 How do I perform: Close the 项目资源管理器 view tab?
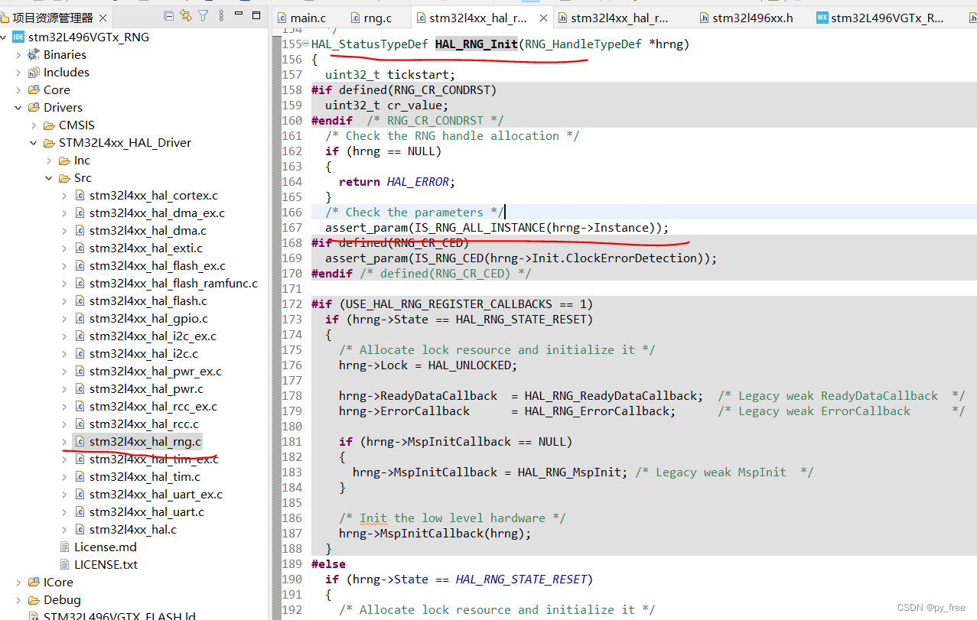click(x=103, y=18)
